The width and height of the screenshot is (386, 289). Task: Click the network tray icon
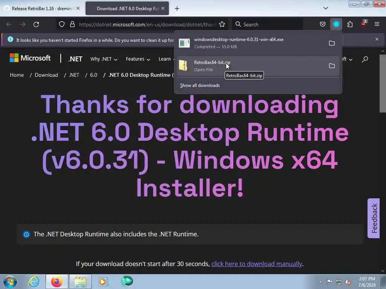[x=339, y=282]
